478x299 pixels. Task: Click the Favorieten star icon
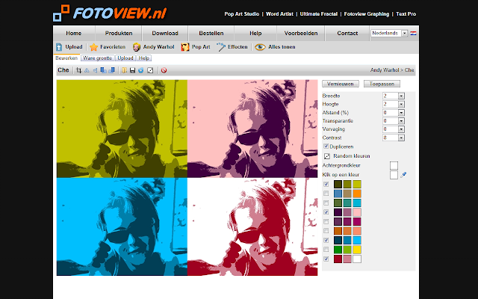click(94, 47)
